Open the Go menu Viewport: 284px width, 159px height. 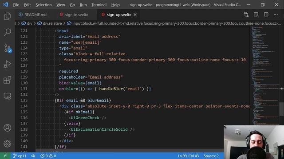(72, 5)
